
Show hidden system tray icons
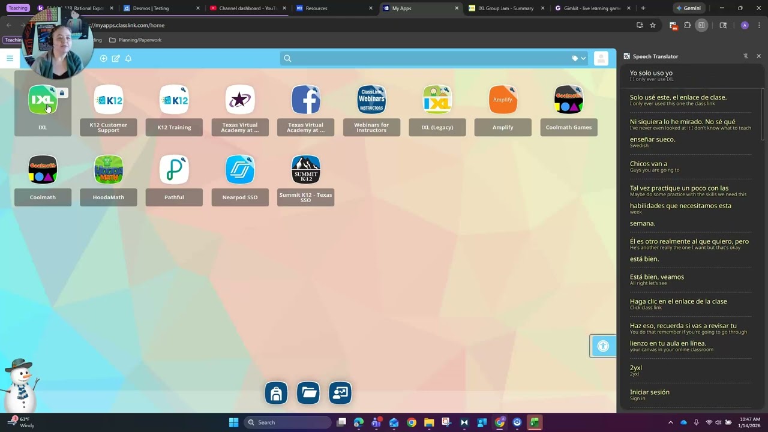[671, 422]
